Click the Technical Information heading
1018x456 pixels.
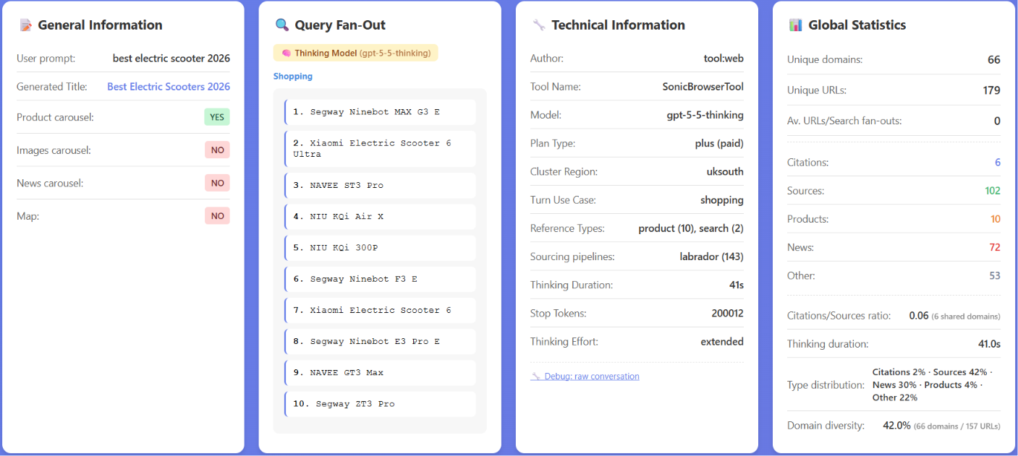pos(618,25)
